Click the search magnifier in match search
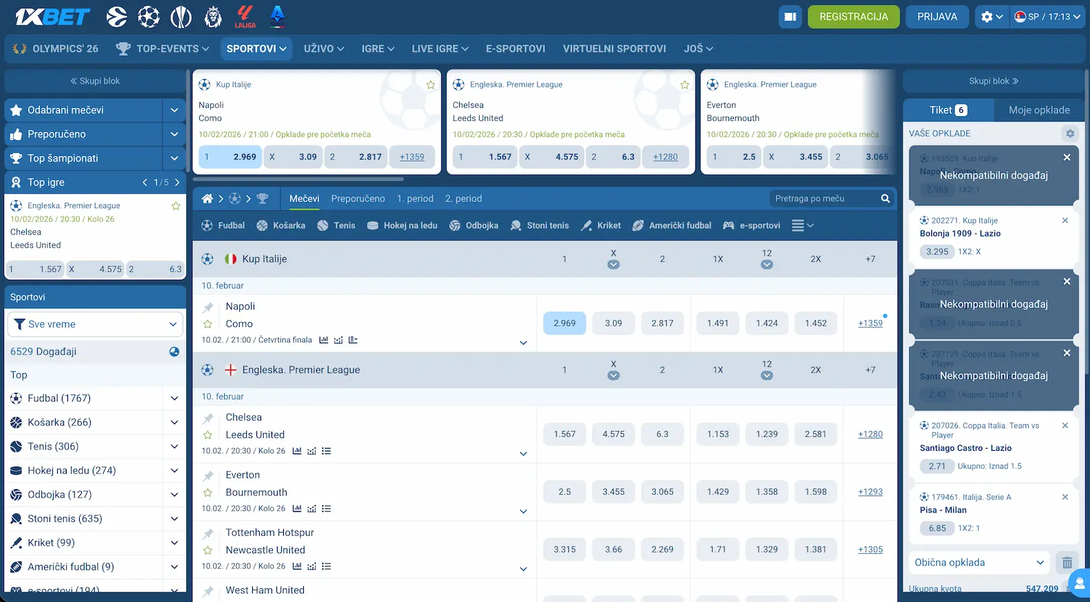Screen dimensions: 1090x602 pos(885,199)
